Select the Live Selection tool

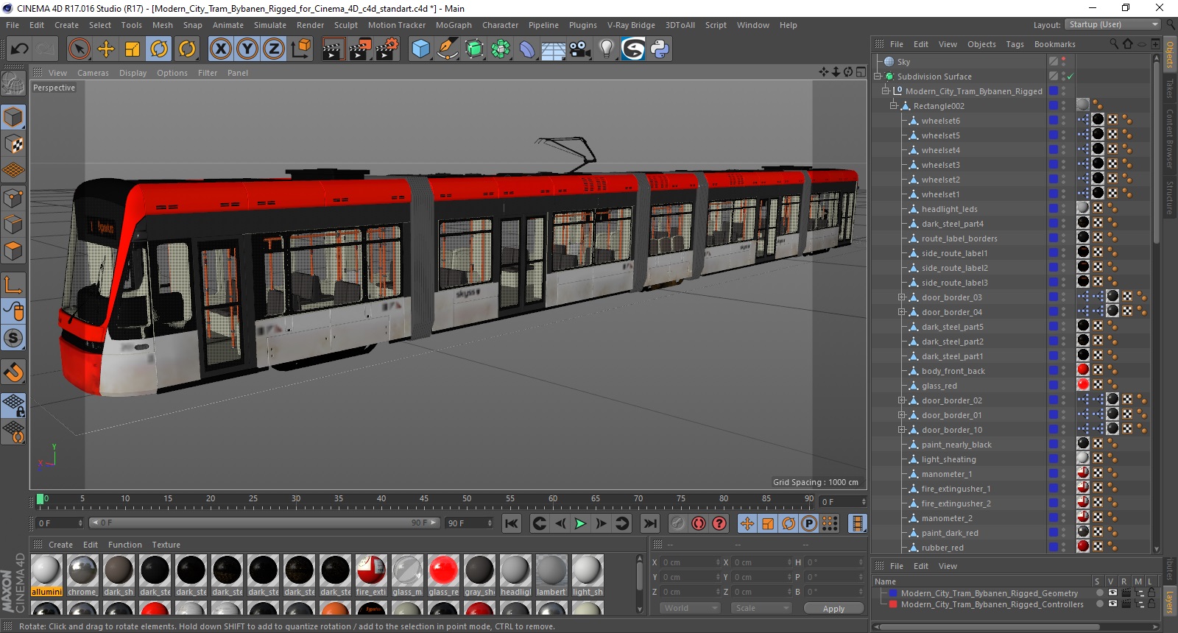point(79,49)
